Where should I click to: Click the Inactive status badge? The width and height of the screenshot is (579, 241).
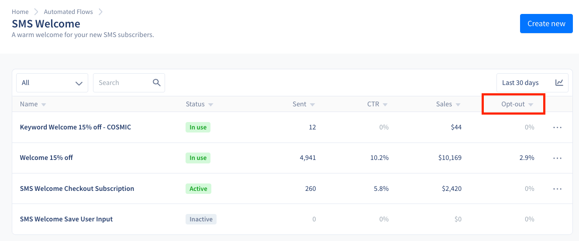tap(201, 219)
